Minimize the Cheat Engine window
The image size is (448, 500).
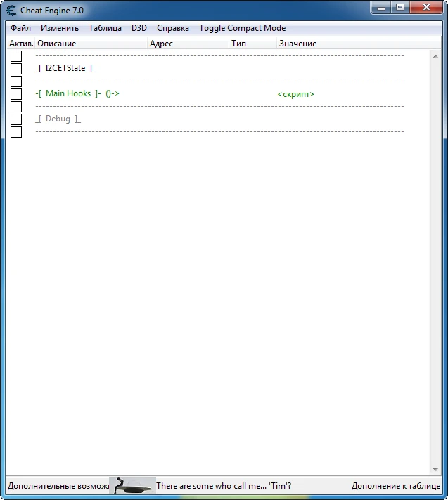pos(381,7)
